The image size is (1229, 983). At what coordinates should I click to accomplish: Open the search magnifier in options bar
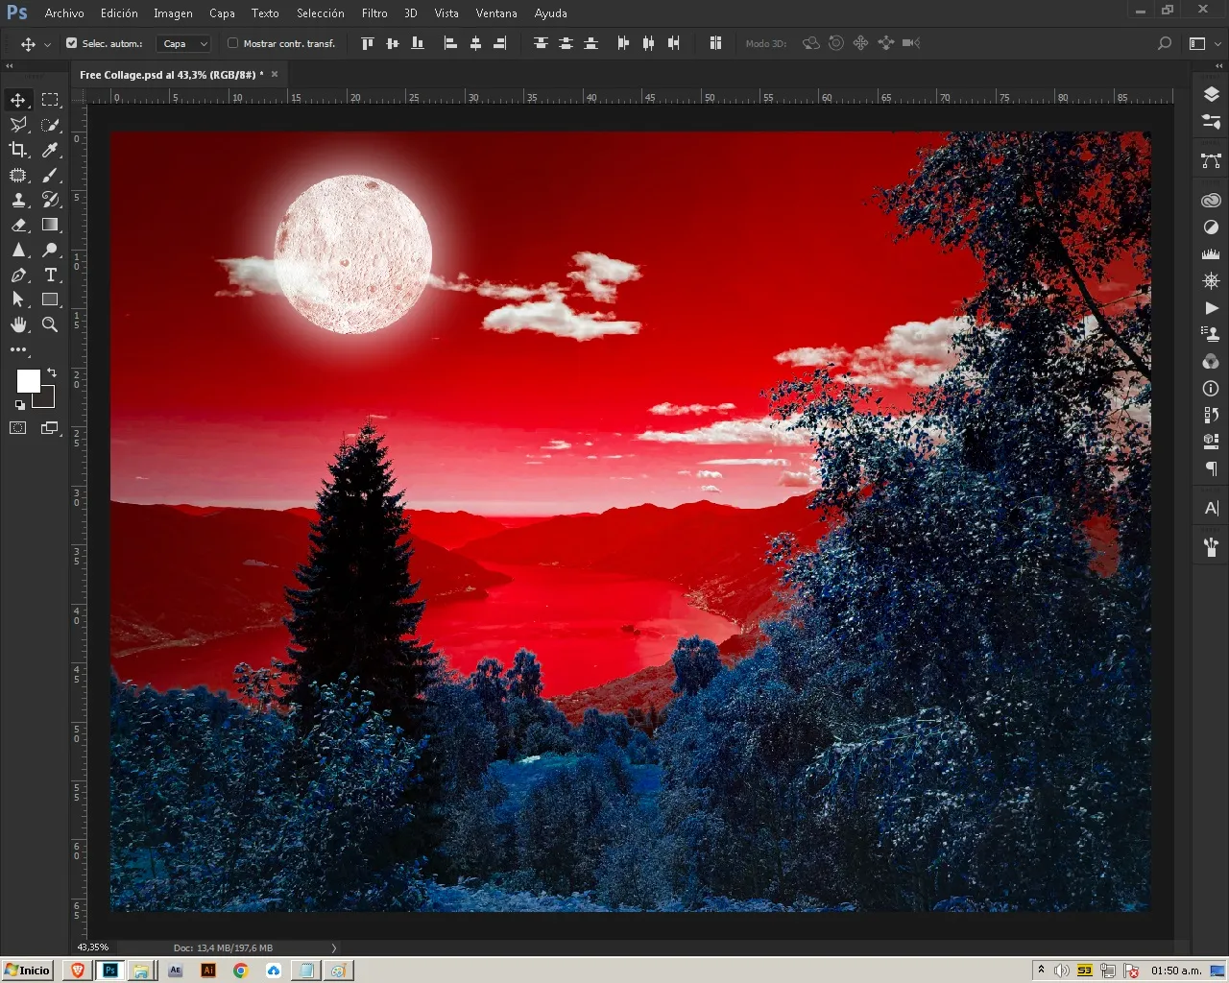[1165, 43]
